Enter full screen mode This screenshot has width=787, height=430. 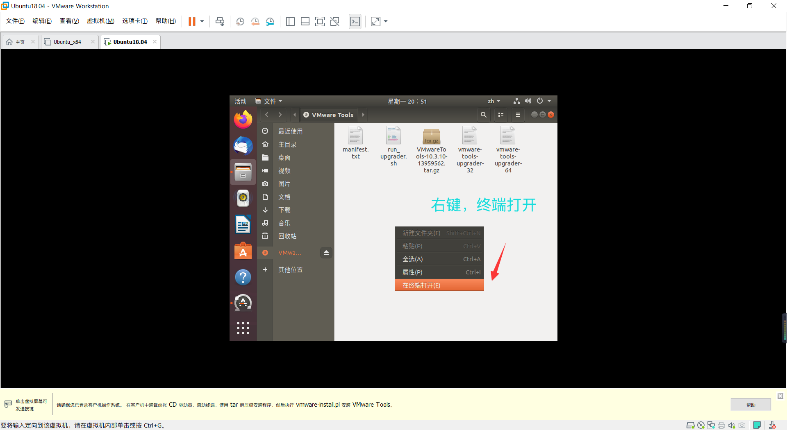tap(320, 21)
